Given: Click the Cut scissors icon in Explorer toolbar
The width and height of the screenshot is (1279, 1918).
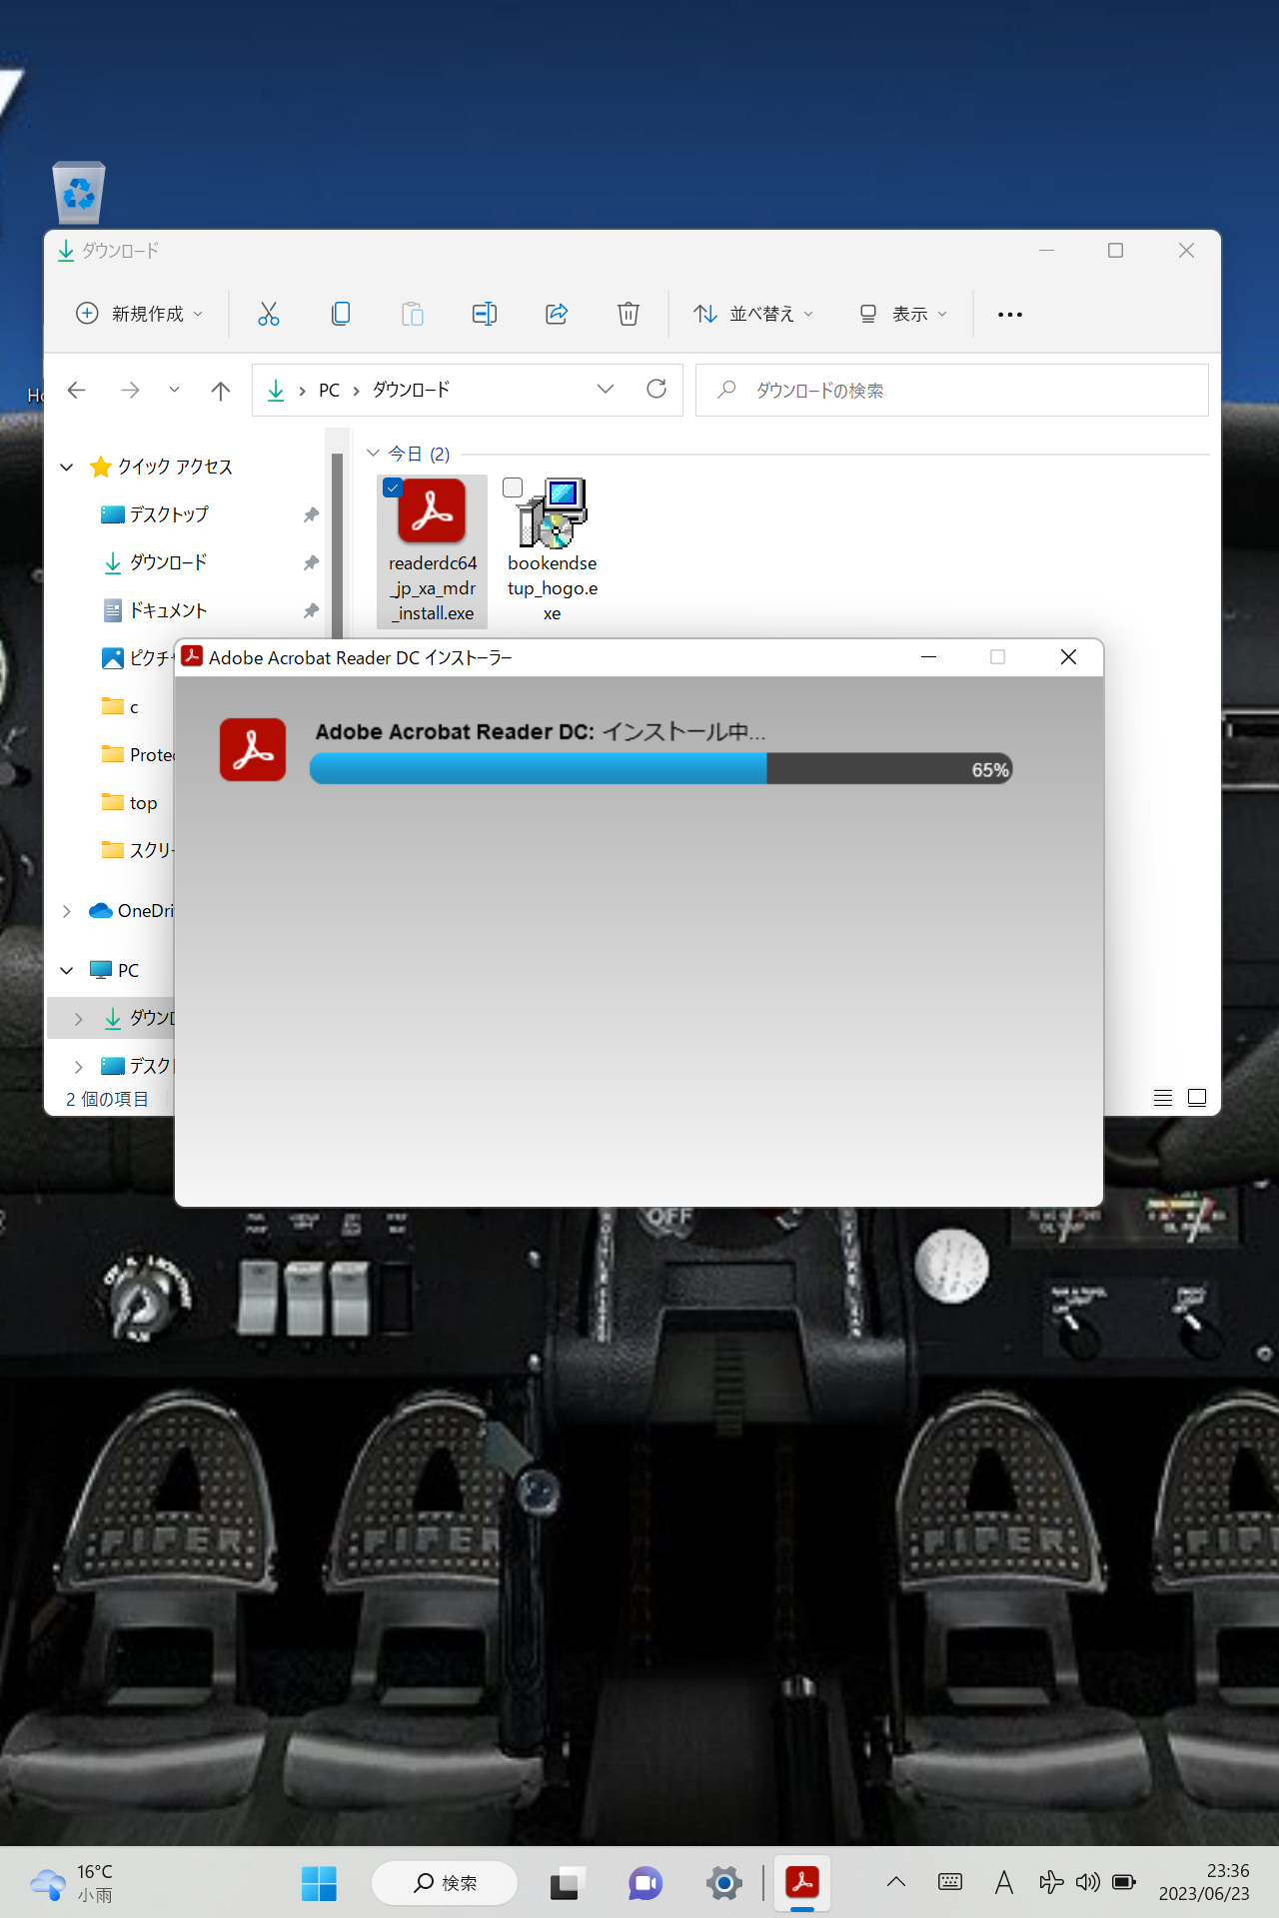Looking at the screenshot, I should [x=268, y=314].
